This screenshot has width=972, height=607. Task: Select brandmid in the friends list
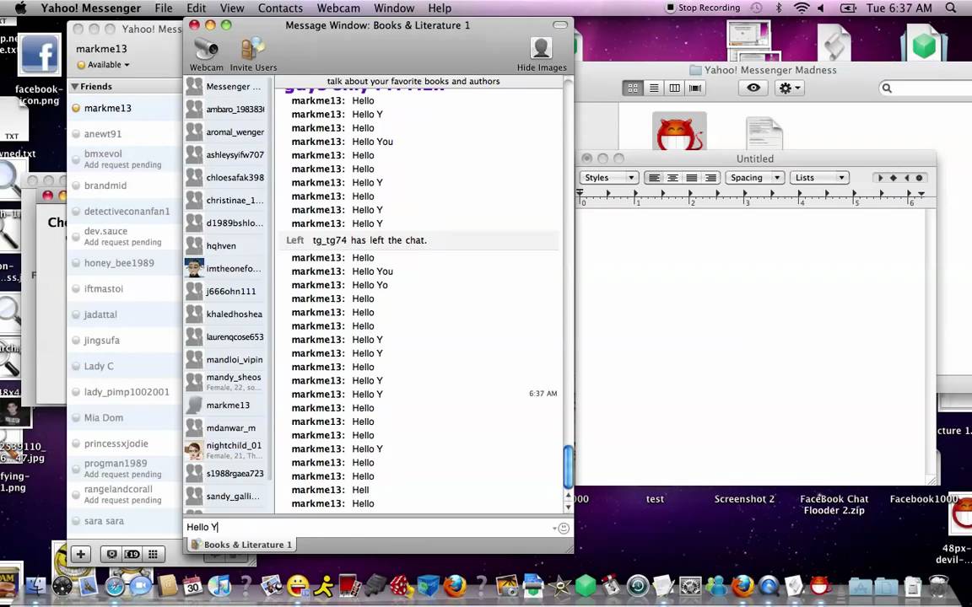point(125,185)
